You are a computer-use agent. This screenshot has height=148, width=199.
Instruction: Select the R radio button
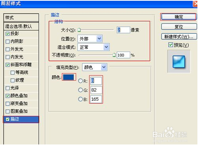click(x=81, y=81)
